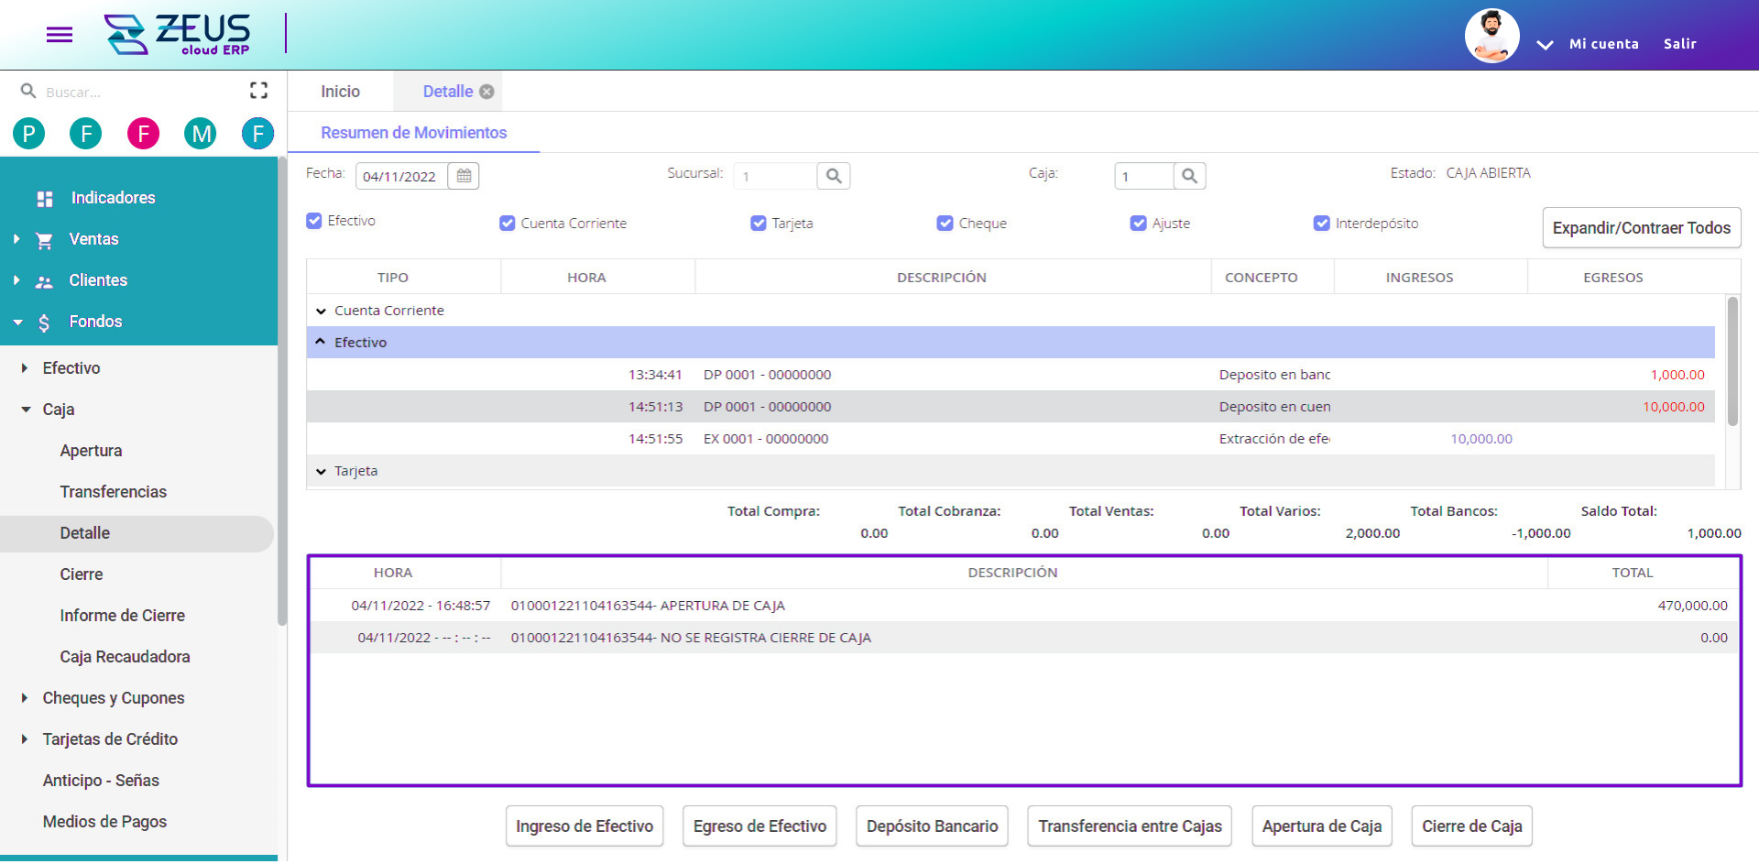Select the Resumen de Movimientos tab
Viewport: 1759px width, 864px height.
click(413, 132)
